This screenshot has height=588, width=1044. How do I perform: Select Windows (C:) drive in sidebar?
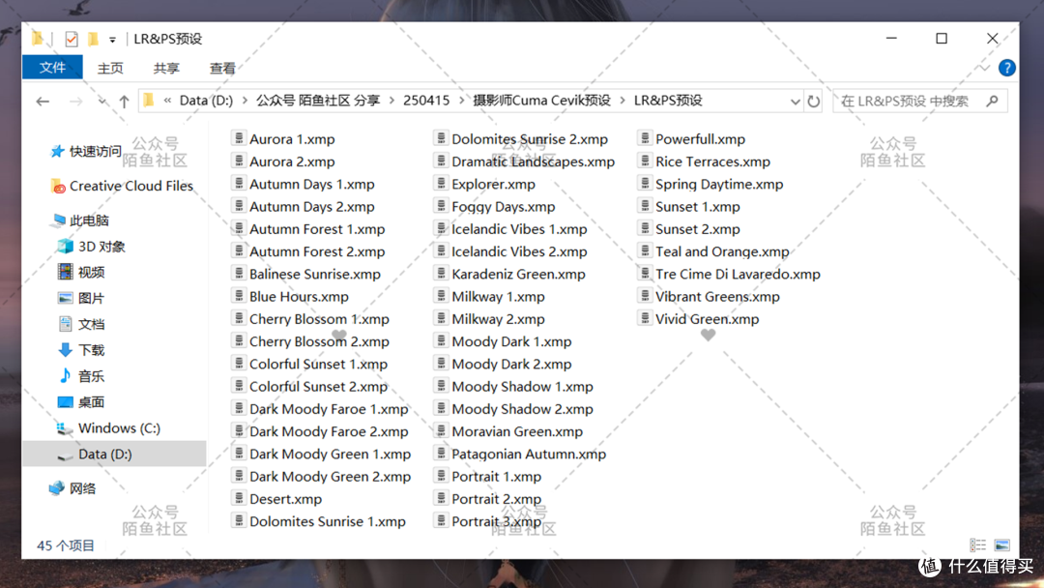pos(119,428)
